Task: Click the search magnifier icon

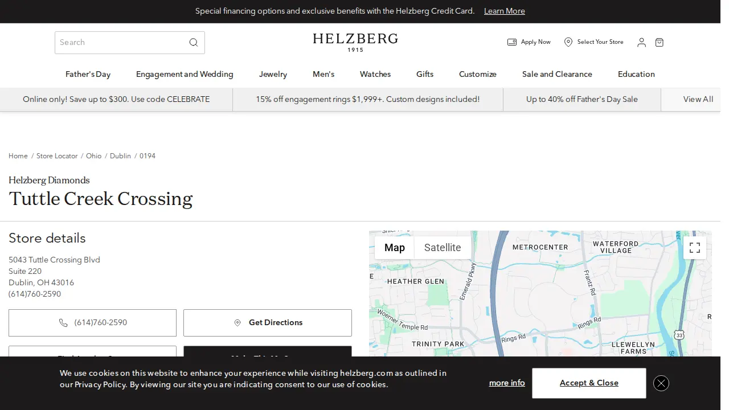Action: tap(194, 43)
